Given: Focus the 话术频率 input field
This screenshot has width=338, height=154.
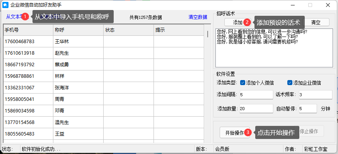Looking at the screenshot, I should [316, 95].
